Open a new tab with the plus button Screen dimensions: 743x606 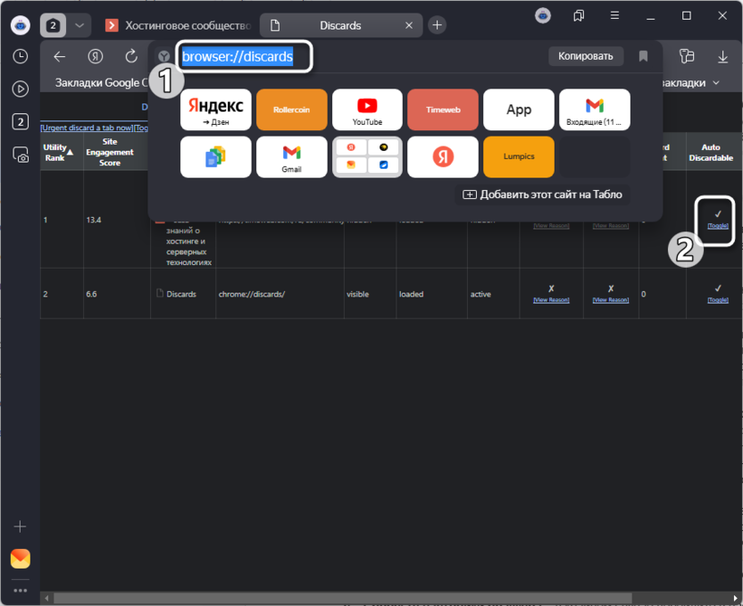click(x=438, y=25)
